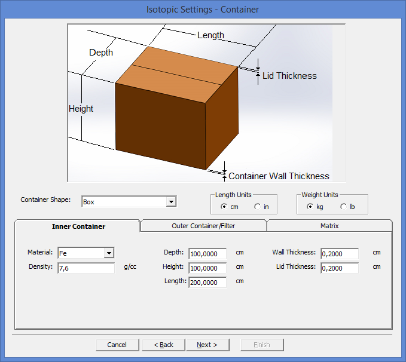Choose kg as the weight unit

click(x=310, y=207)
